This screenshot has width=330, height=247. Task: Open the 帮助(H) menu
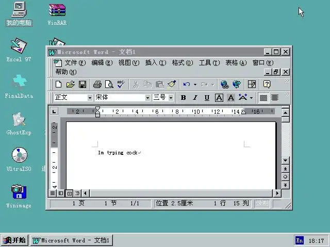66,72
